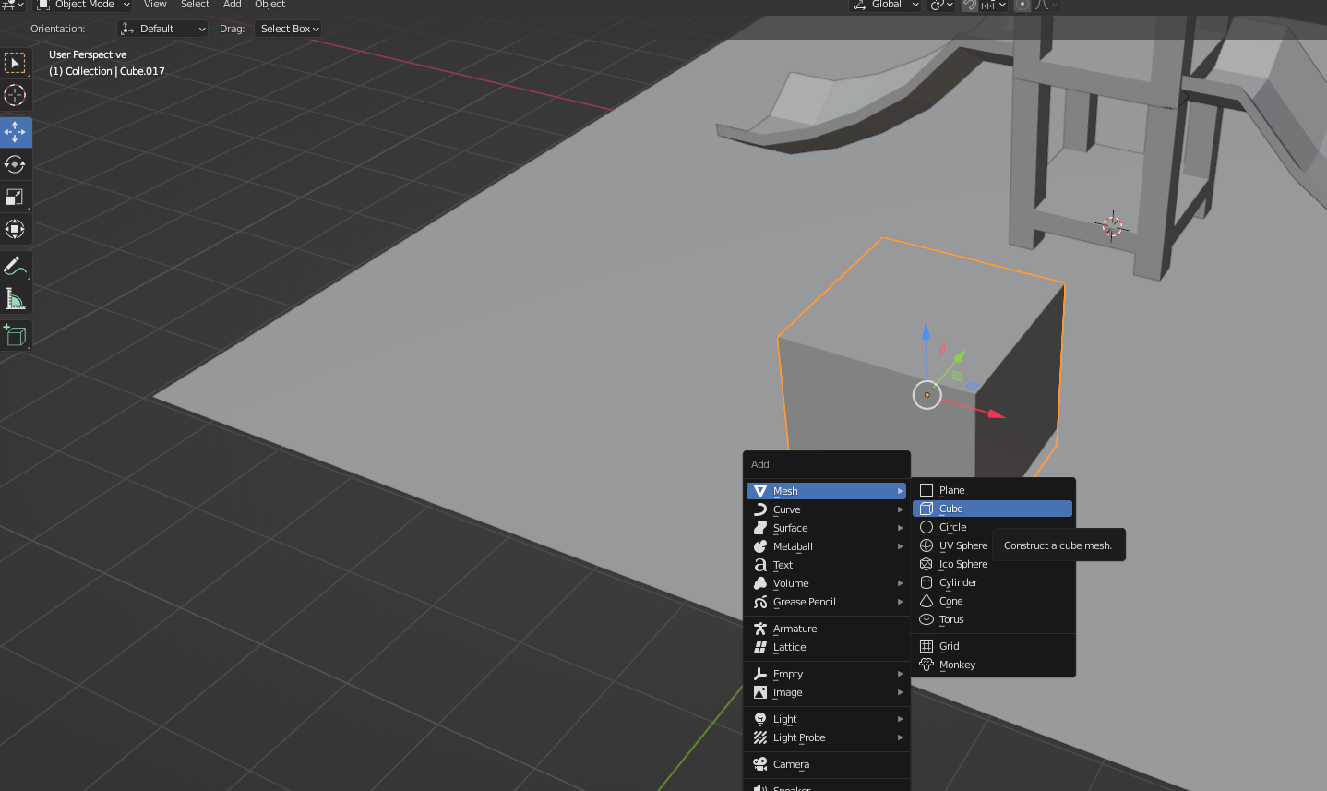Pick the Rotate tool
Screen dimensions: 1327x791
click(x=15, y=164)
